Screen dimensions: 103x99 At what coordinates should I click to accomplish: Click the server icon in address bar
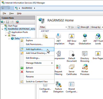tap(16, 8)
